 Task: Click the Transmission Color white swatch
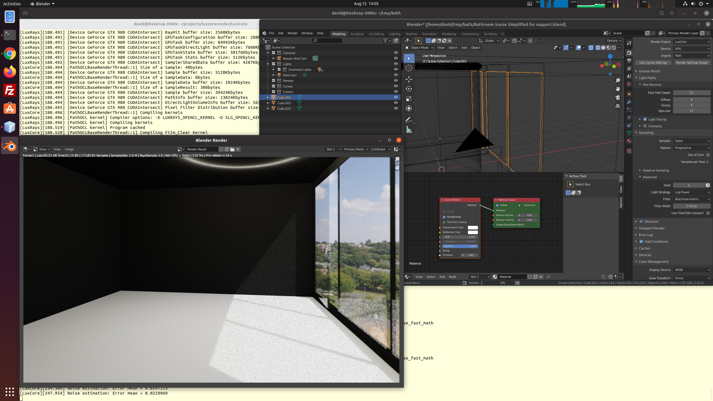pyautogui.click(x=473, y=228)
